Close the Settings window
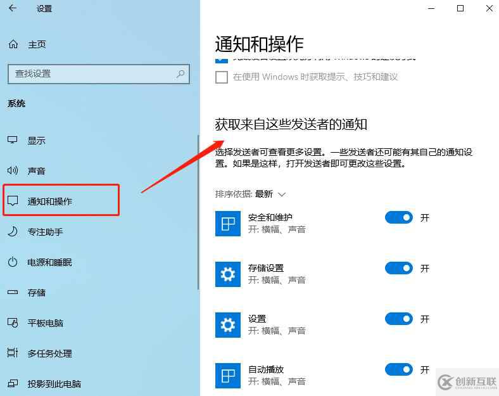This screenshot has width=499, height=396. pos(490,8)
